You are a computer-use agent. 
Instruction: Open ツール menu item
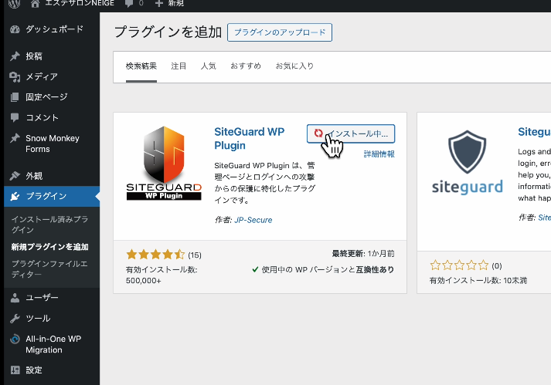(38, 319)
